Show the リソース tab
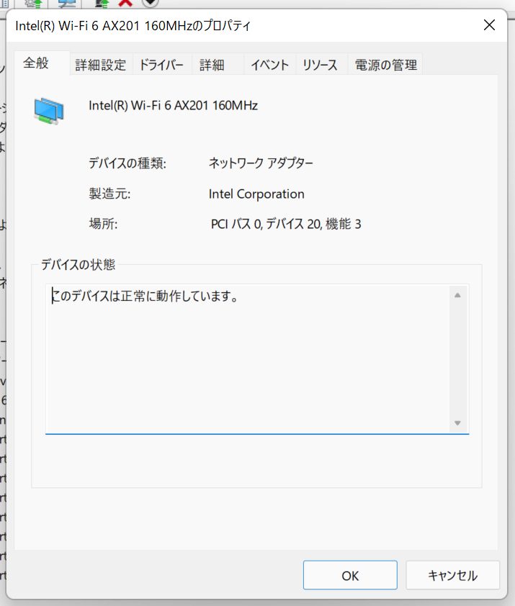The image size is (515, 606). (321, 65)
